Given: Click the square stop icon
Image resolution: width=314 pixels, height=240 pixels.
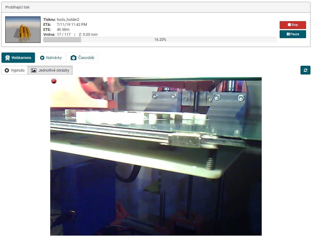Looking at the screenshot, I should (289, 25).
